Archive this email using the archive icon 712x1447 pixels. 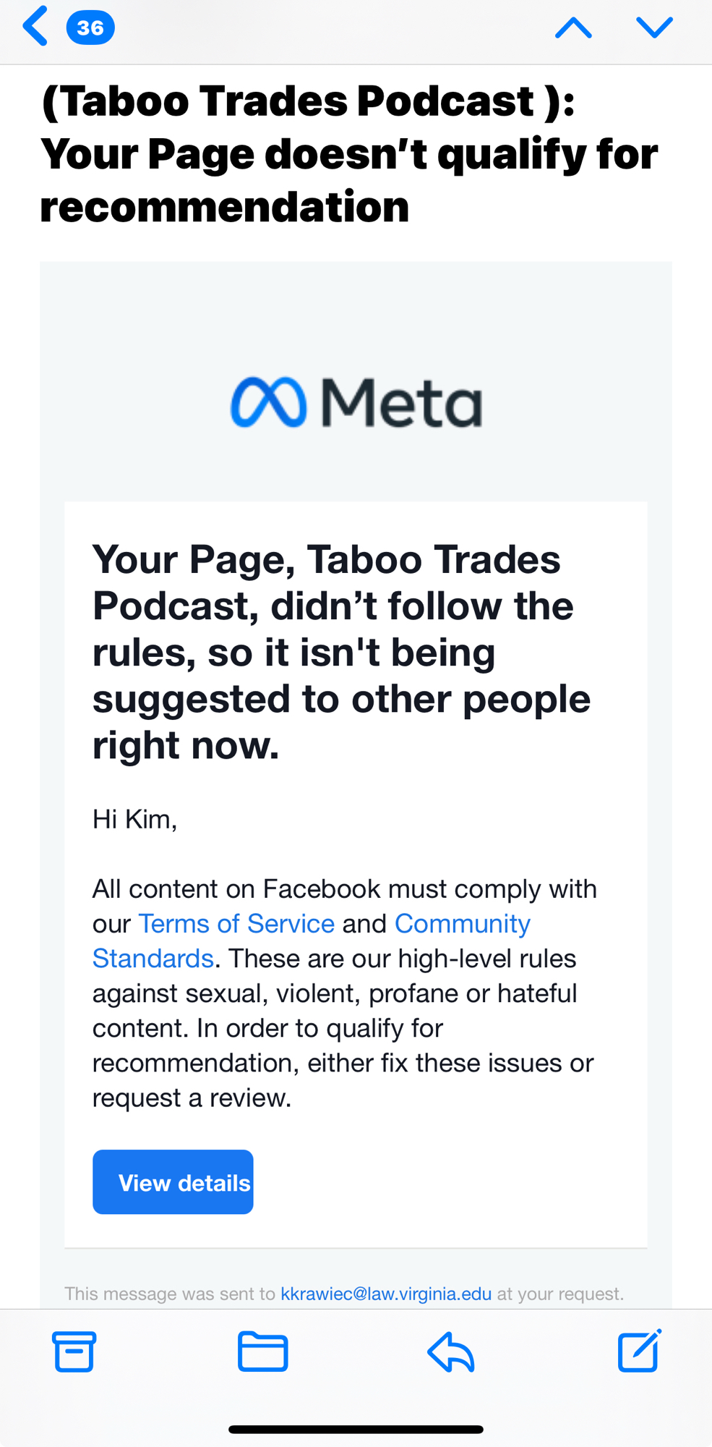(74, 1351)
